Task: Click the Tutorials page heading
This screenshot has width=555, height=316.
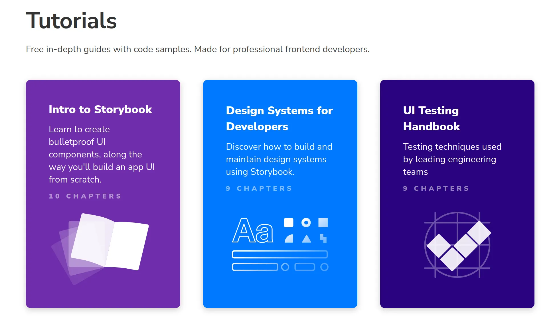Action: (71, 21)
